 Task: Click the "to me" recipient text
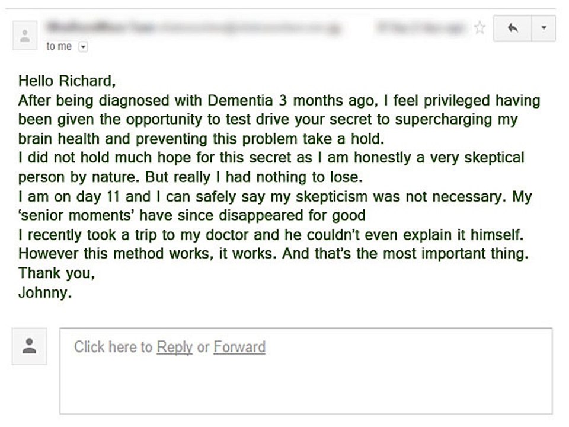(x=59, y=47)
